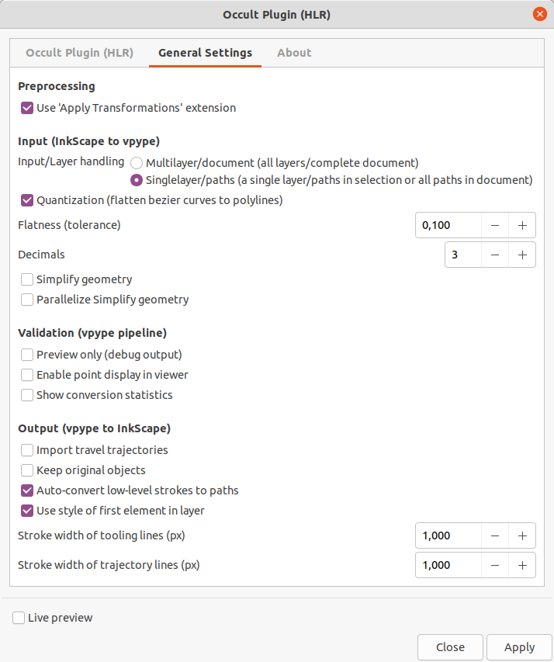Click the Close button
This screenshot has width=554, height=662.
click(450, 647)
